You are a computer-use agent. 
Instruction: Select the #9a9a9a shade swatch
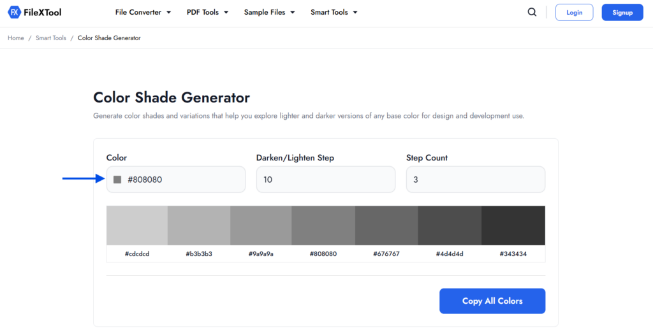[x=261, y=225]
